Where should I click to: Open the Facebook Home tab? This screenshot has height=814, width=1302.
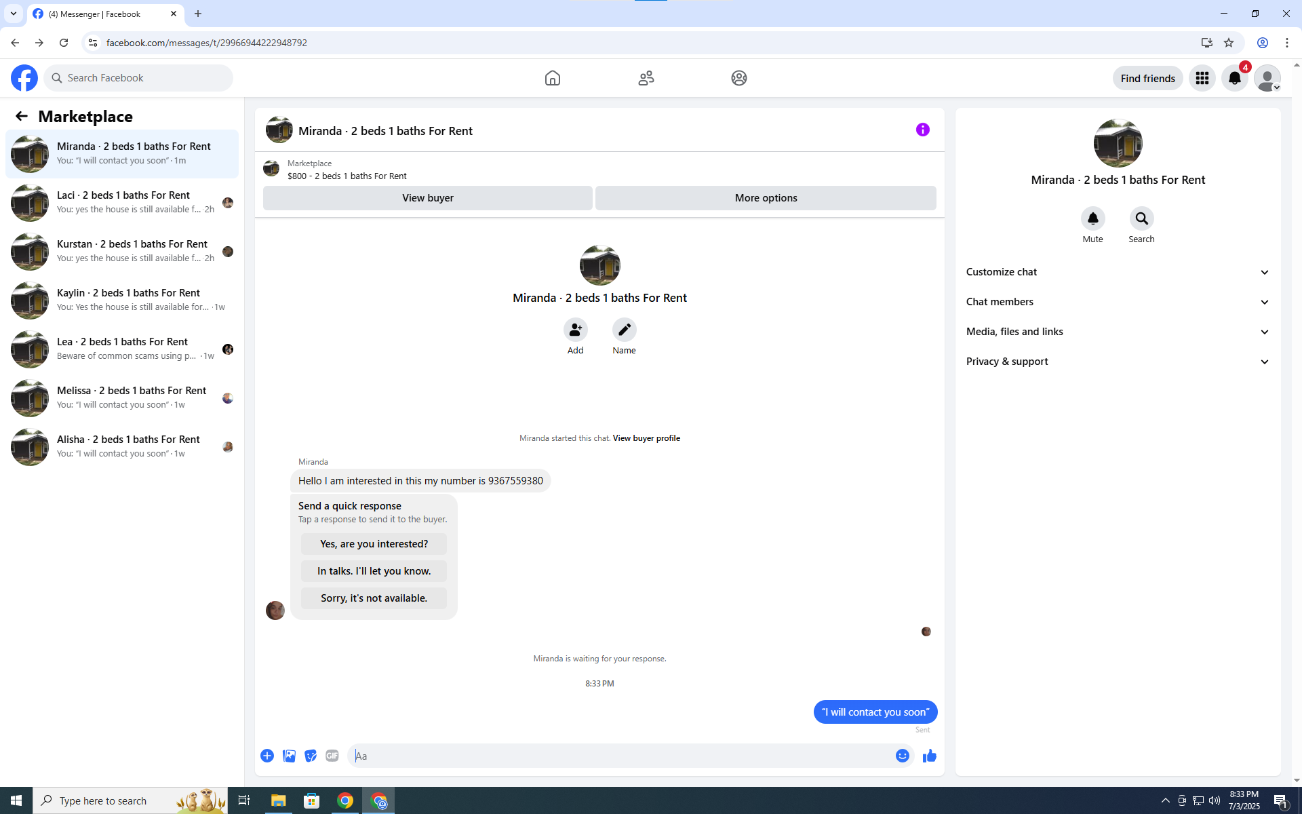click(x=552, y=78)
